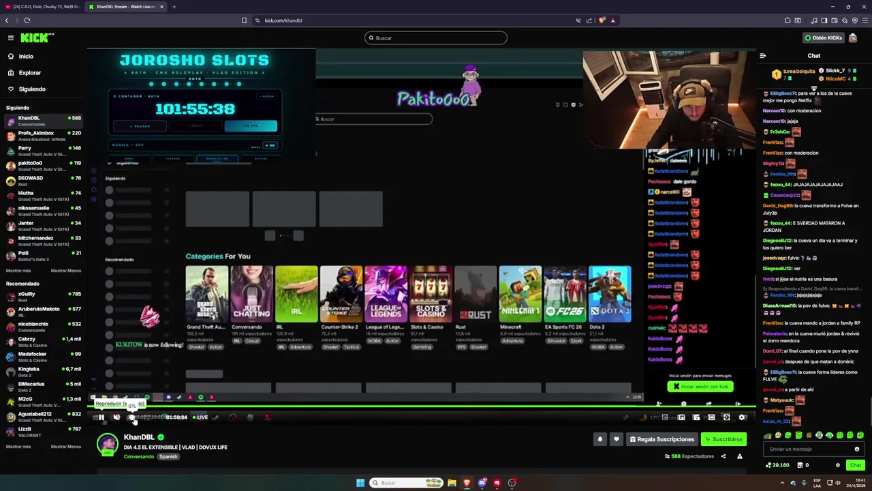Click the Obtén KICKs button
The width and height of the screenshot is (872, 491).
[x=824, y=38]
